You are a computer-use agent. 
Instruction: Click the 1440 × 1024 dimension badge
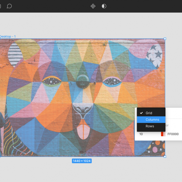coord(82,161)
